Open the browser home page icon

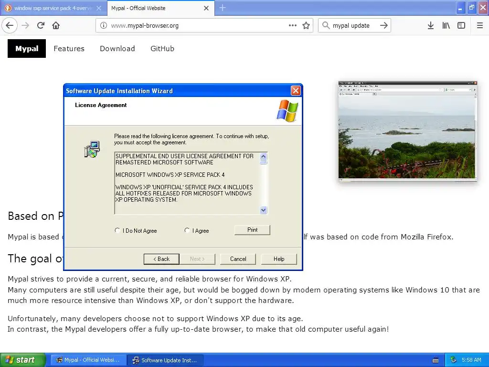click(56, 25)
